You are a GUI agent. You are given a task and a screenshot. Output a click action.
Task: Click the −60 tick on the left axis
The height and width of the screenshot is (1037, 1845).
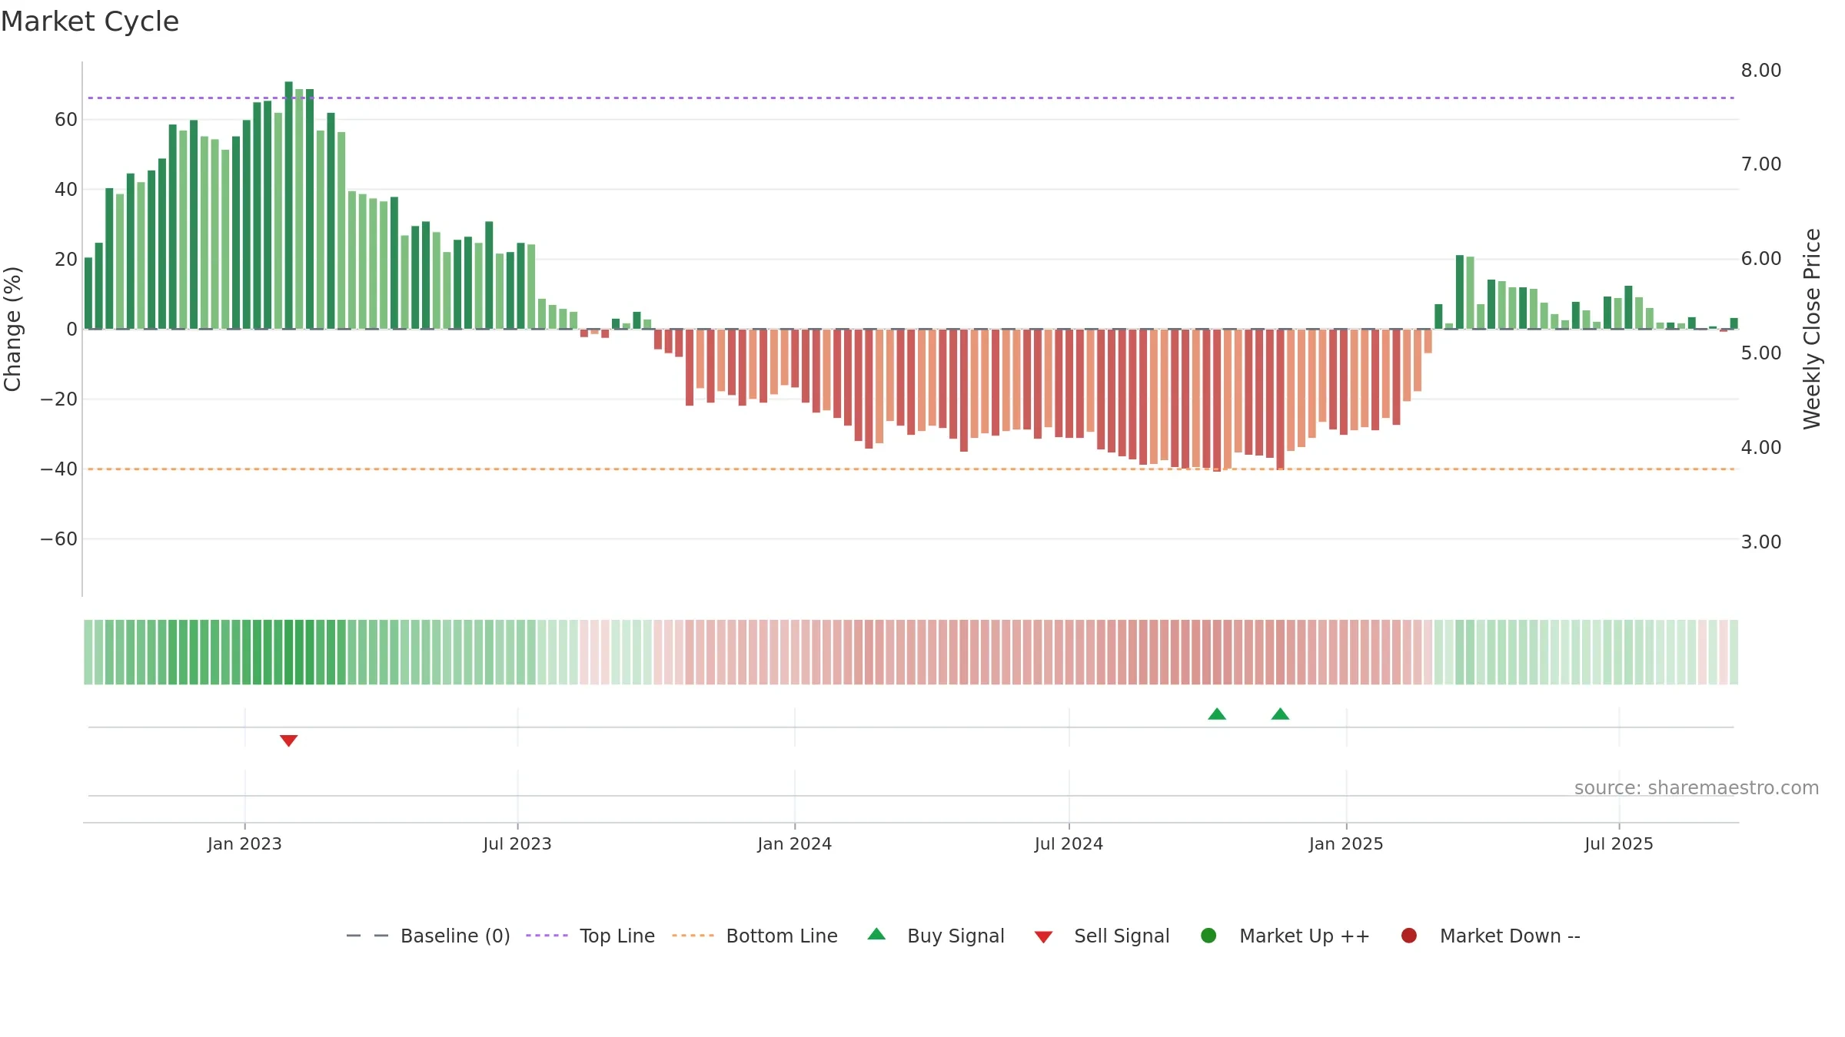[x=59, y=539]
